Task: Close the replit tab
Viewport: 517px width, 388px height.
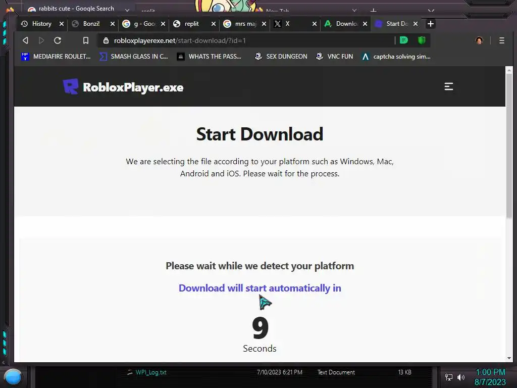Action: click(x=214, y=24)
